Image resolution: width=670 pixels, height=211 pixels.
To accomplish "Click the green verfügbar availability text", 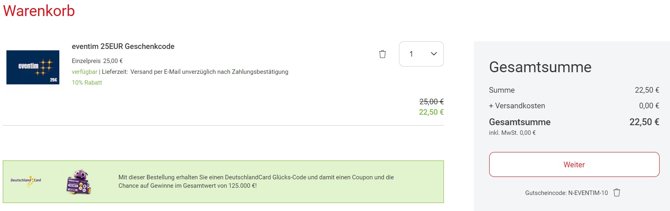I will click(x=84, y=72).
